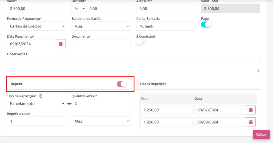Focus the Documento input field

pyautogui.click(x=101, y=44)
